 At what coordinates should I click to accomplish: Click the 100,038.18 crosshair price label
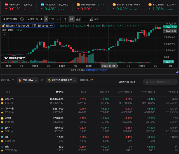point(170,31)
